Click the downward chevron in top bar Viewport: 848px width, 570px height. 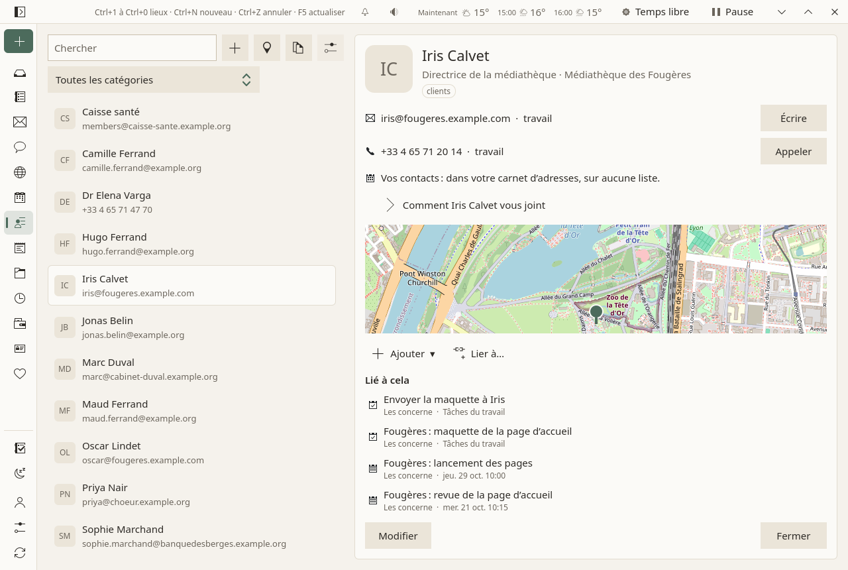(x=782, y=12)
